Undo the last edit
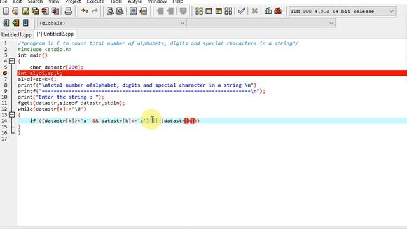Screen dimensions: 407x229 tap(85, 11)
